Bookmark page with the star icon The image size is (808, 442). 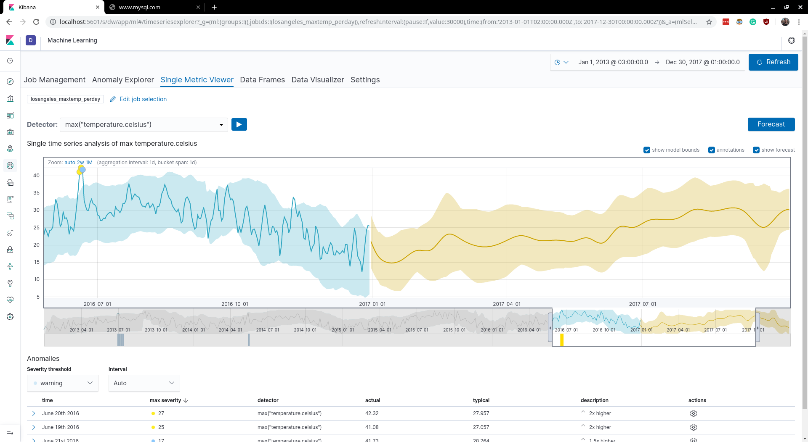(x=709, y=22)
